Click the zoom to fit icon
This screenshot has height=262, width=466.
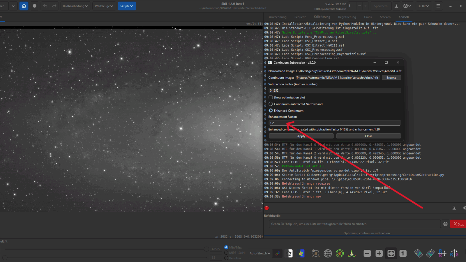coord(391,254)
